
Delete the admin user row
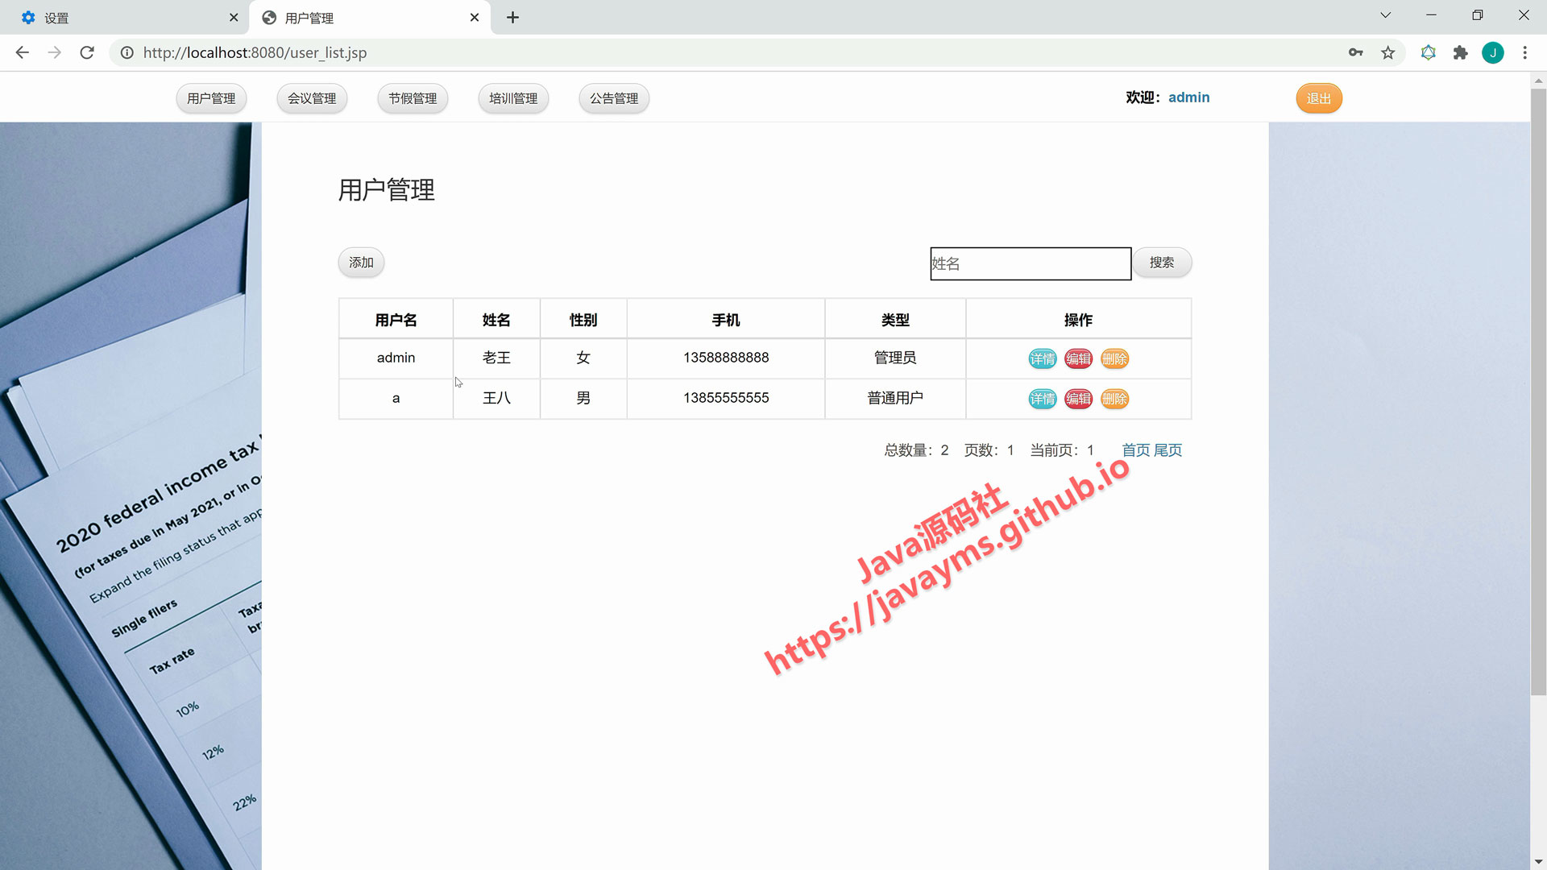1114,358
